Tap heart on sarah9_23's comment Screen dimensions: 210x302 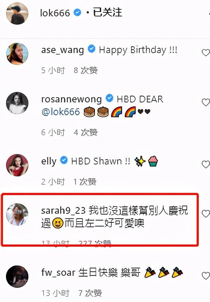[x=206, y=213]
